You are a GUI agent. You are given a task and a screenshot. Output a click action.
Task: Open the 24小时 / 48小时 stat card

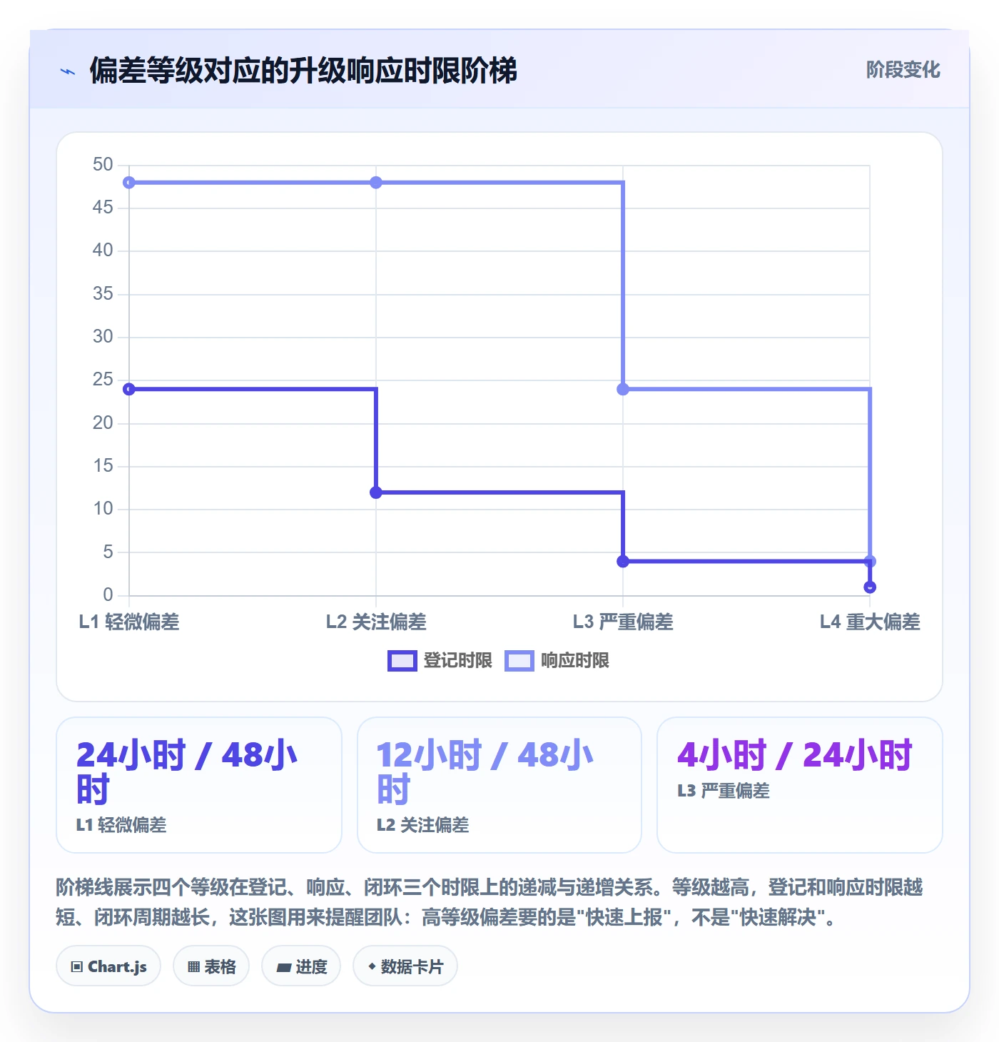pos(199,785)
